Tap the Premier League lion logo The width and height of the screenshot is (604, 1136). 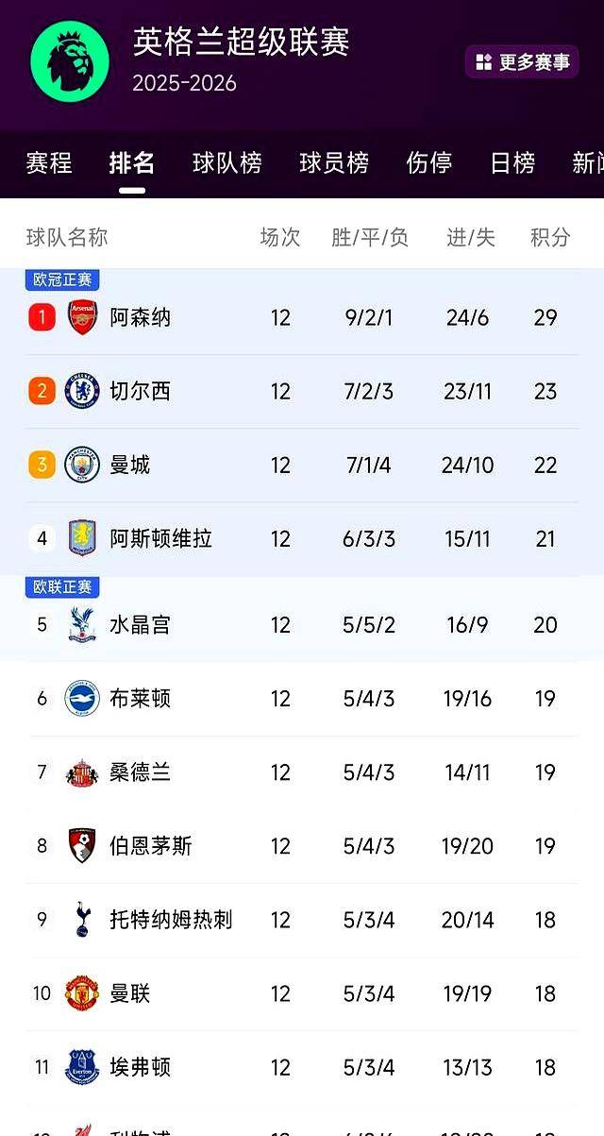70,60
